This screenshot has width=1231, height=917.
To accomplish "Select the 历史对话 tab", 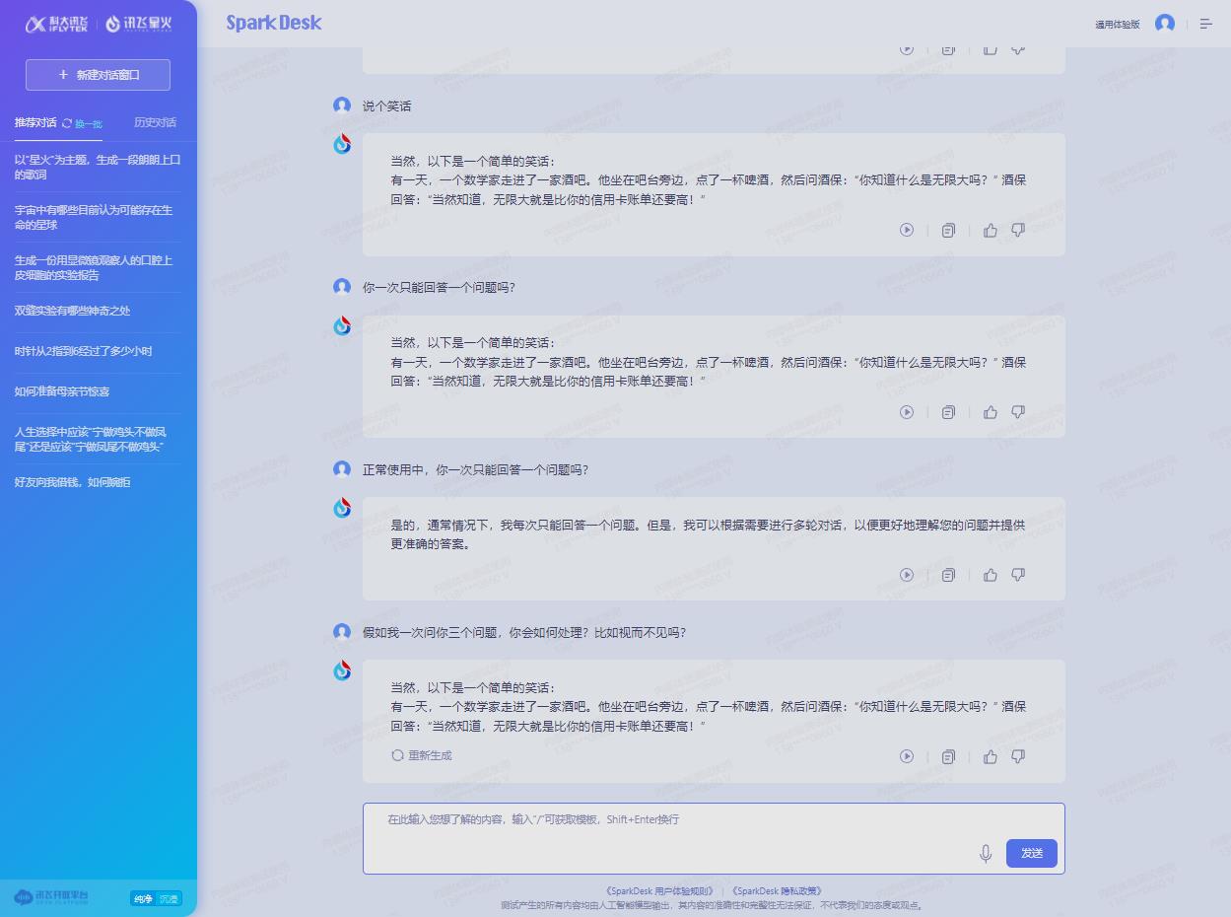I will [155, 122].
